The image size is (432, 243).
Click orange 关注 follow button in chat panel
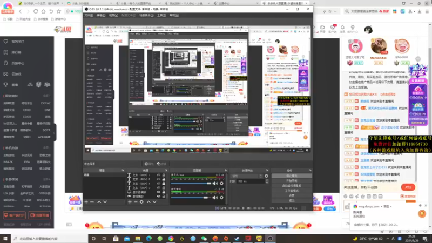(x=408, y=187)
